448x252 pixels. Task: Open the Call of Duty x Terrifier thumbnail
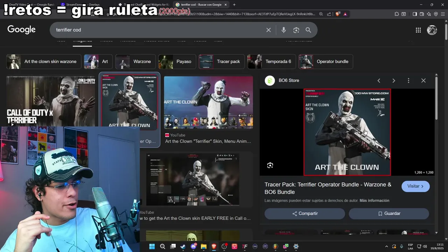pyautogui.click(x=51, y=101)
